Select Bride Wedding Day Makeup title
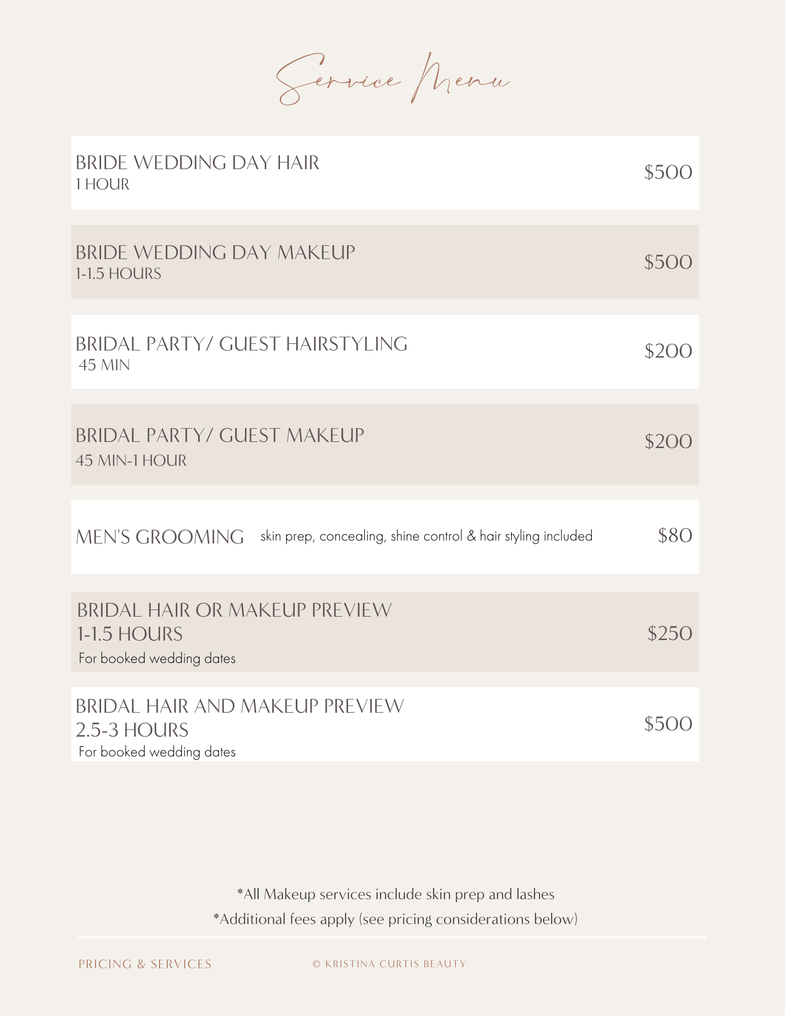Screen dimensions: 785x1016 215,252
